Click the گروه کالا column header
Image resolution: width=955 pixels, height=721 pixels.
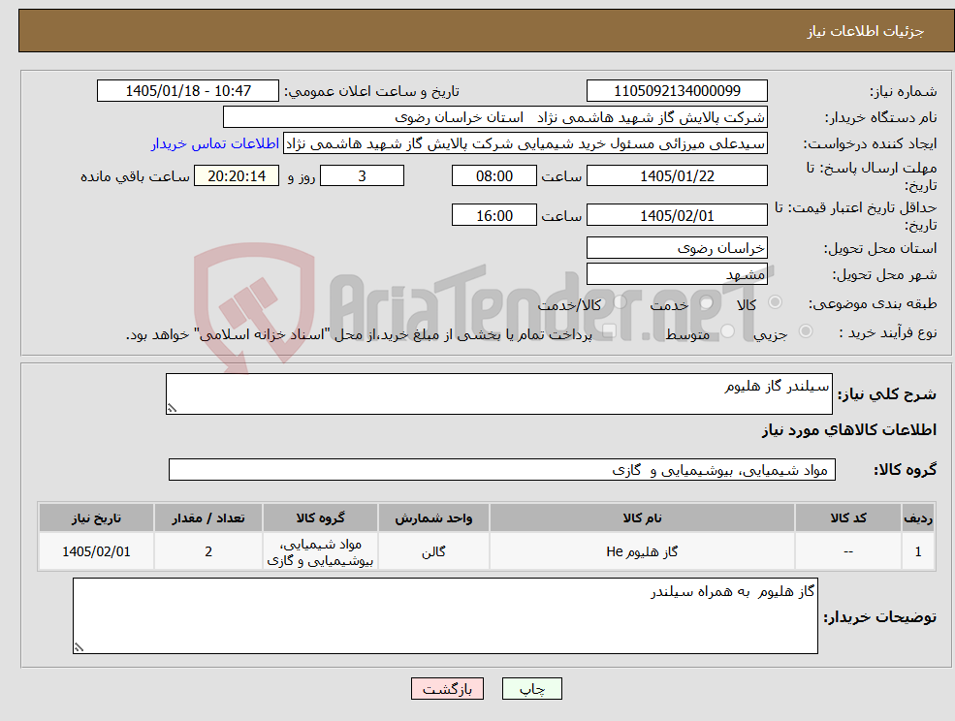click(320, 517)
